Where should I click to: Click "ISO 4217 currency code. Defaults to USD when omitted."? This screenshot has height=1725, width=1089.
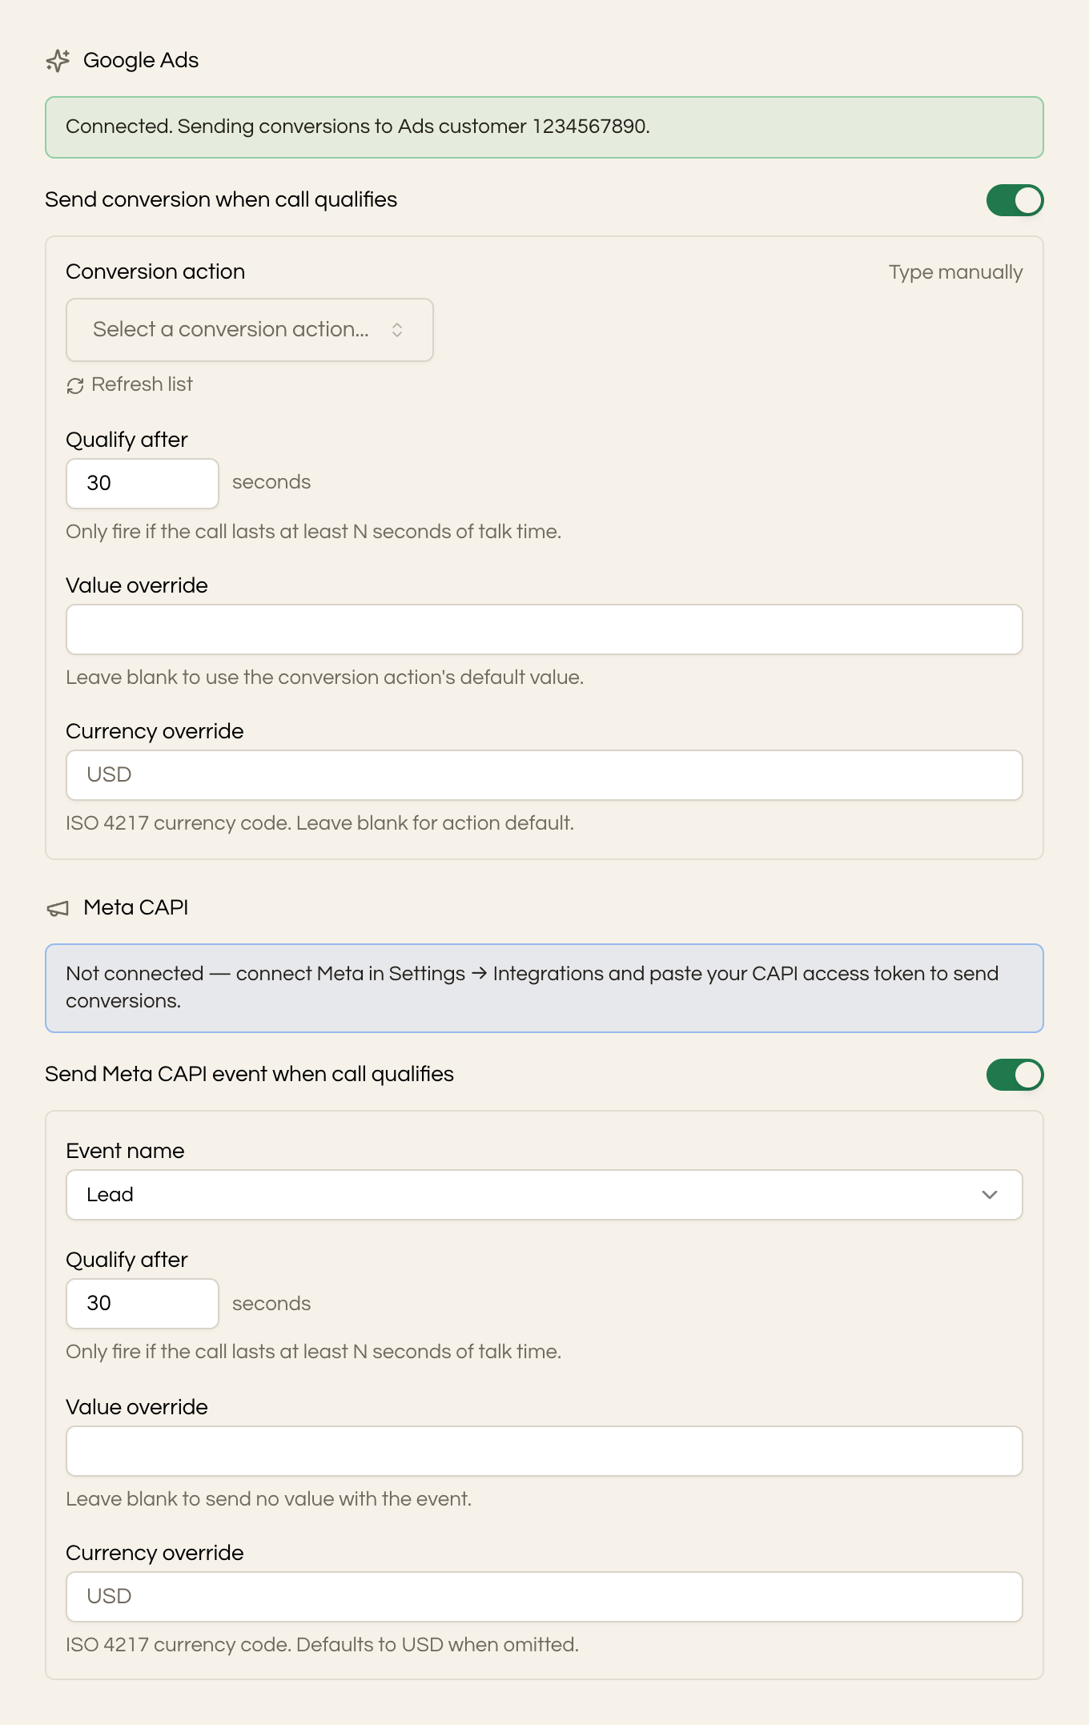click(x=322, y=1645)
